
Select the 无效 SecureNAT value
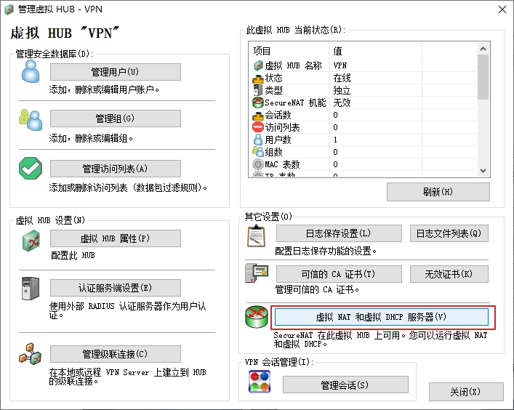pyautogui.click(x=342, y=102)
